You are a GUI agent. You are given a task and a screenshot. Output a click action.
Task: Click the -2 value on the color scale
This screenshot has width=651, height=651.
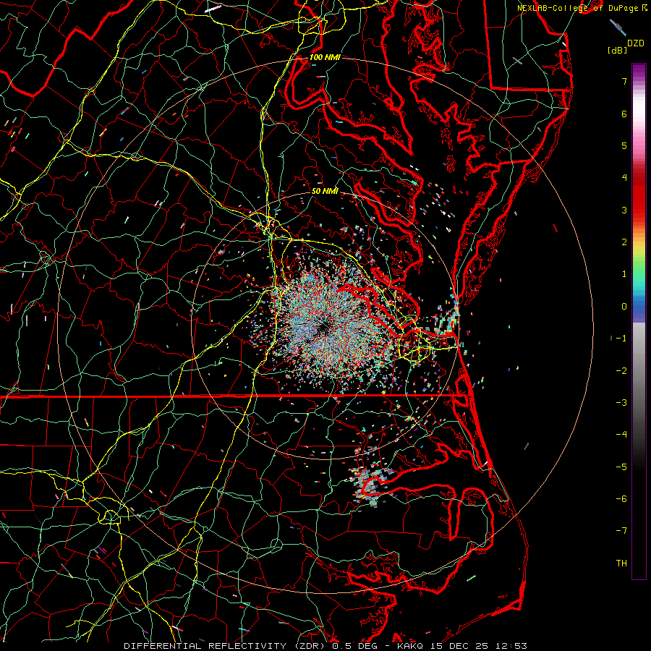(621, 371)
